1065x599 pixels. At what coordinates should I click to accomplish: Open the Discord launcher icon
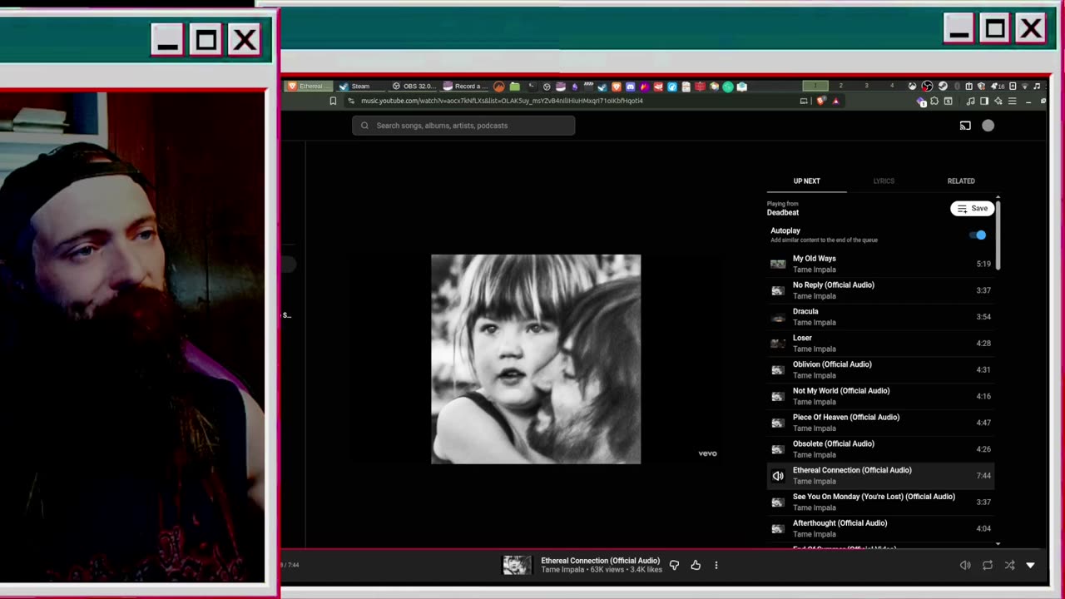[x=630, y=86]
